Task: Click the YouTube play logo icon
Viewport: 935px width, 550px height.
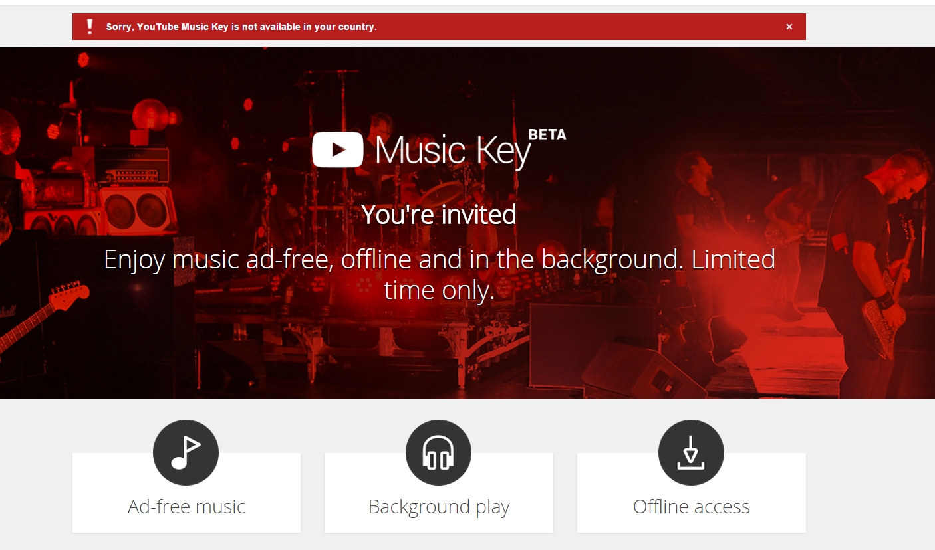Action: [338, 149]
